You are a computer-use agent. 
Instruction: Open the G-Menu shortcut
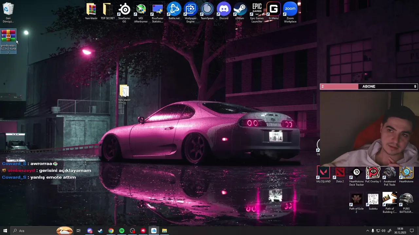[274, 11]
